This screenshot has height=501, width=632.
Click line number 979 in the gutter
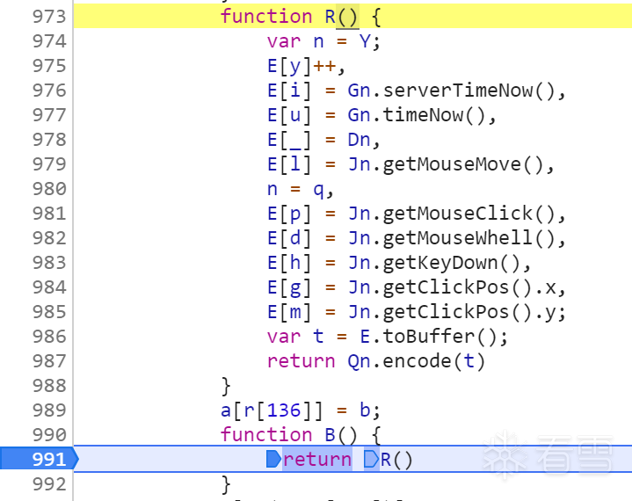tap(49, 164)
